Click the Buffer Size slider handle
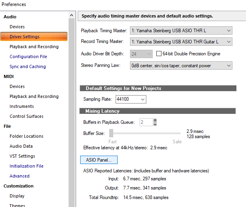The height and width of the screenshot is (207, 246). tap(112, 133)
